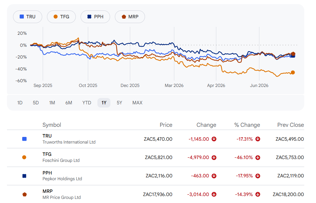Image resolution: width=316 pixels, height=203 pixels.
Task: Select the 1M time range
Action: (52, 103)
